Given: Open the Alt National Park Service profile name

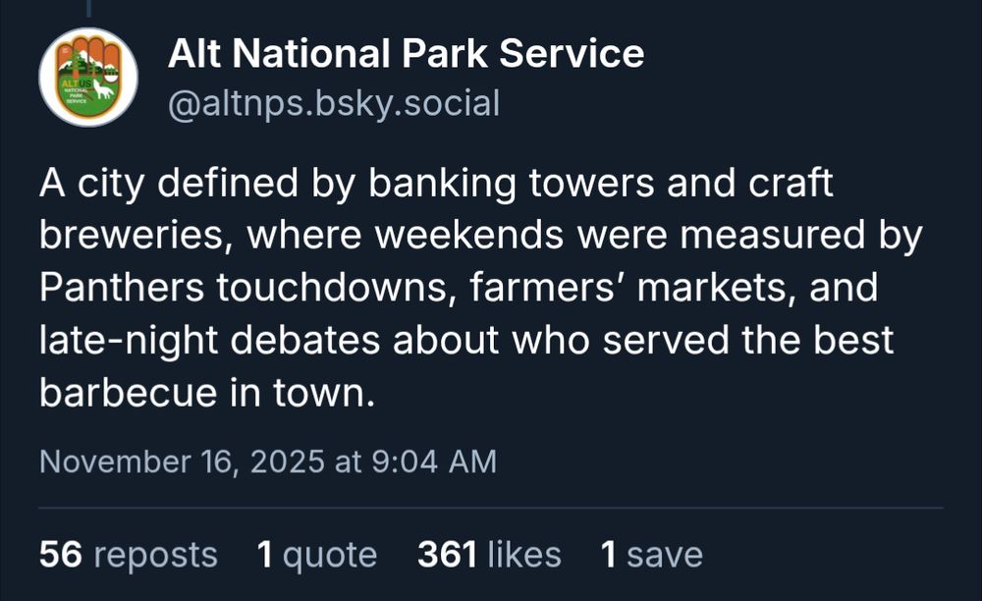Looking at the screenshot, I should (x=407, y=55).
